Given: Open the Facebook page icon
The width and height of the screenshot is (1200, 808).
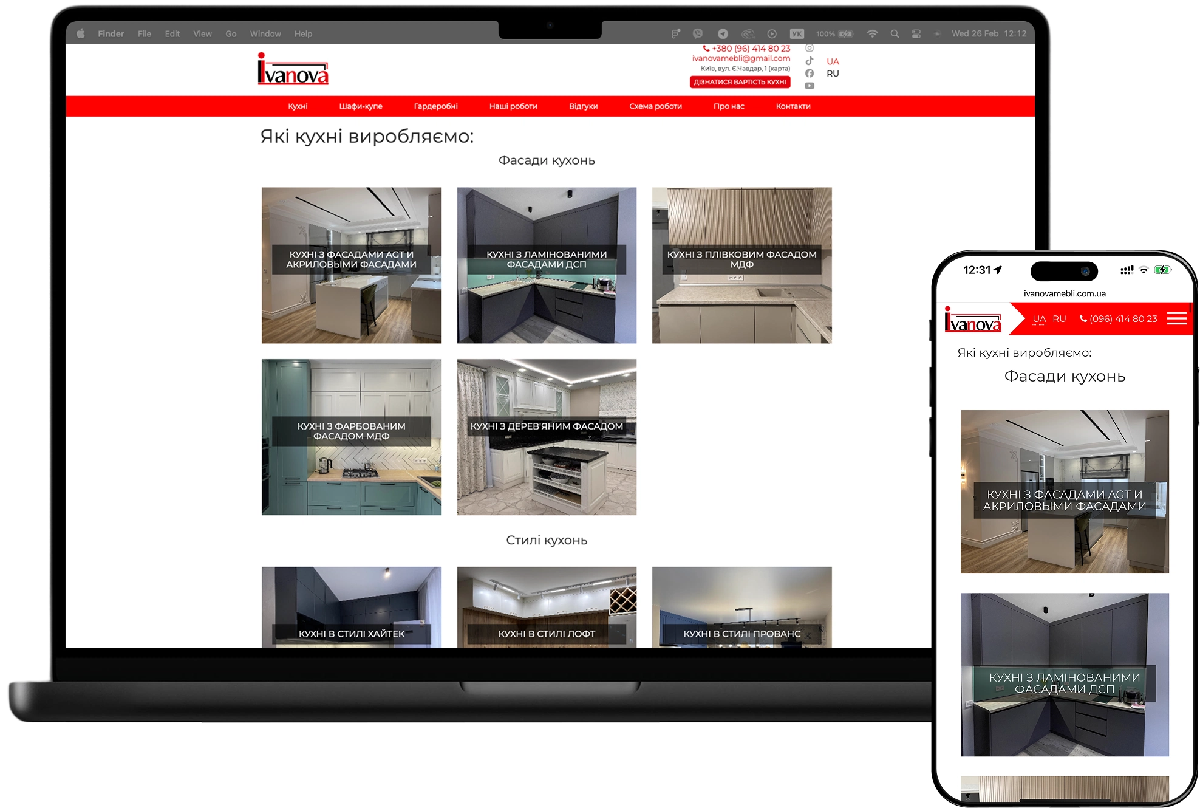Looking at the screenshot, I should coord(809,74).
